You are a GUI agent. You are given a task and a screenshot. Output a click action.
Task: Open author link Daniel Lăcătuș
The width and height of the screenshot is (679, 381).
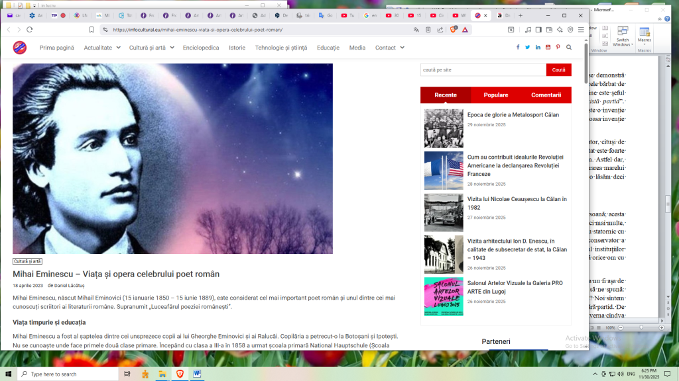tap(69, 286)
